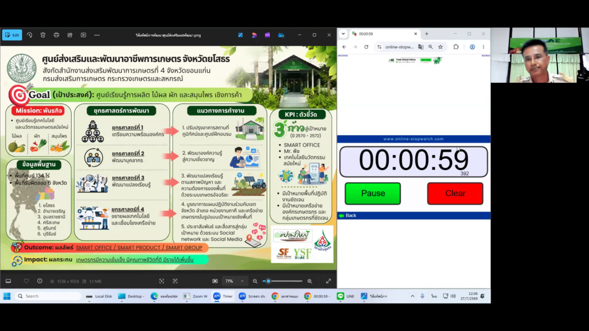The width and height of the screenshot is (589, 331).
Task: Mark the photo as favorite with heart
Action: point(26,281)
